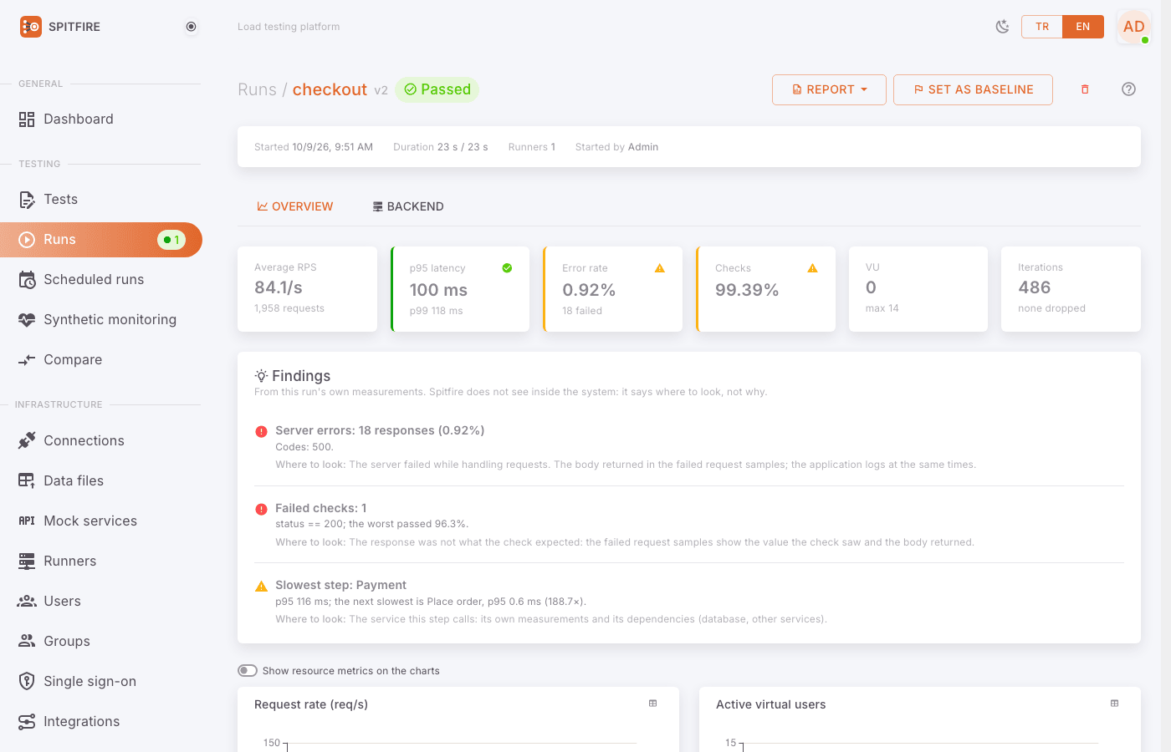Viewport: 1171px width, 752px height.
Task: Switch to the BACKEND tab
Action: (408, 206)
